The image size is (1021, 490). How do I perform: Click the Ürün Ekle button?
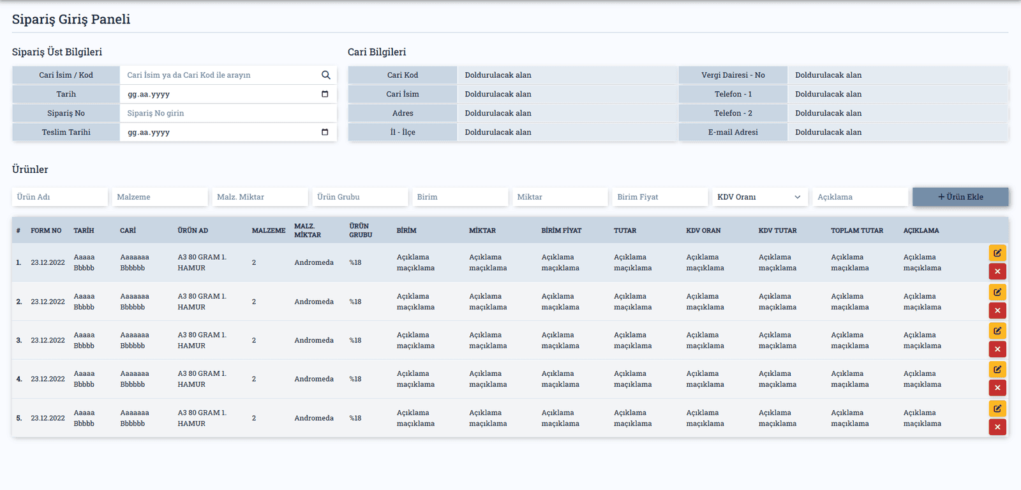point(960,197)
